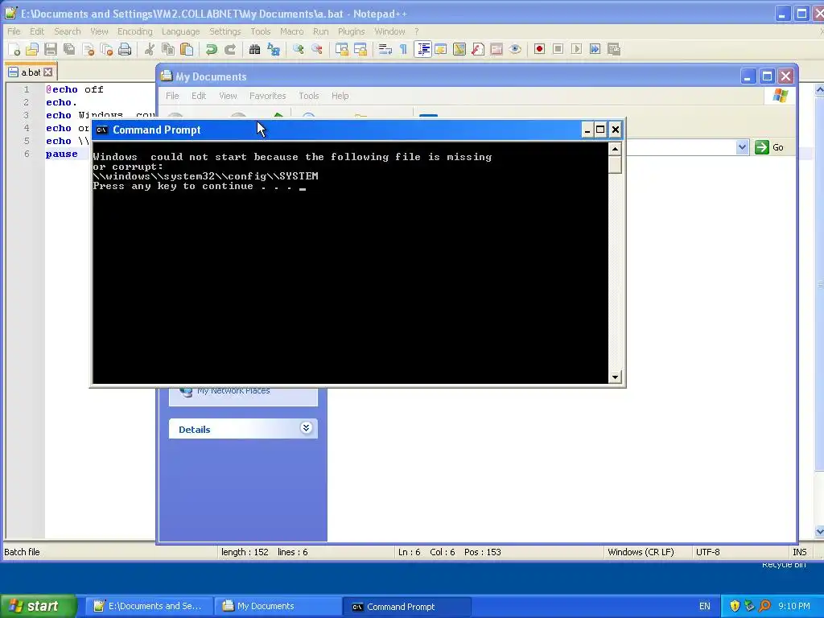
Task: Toggle the file Monitoring eye icon
Action: pos(515,49)
